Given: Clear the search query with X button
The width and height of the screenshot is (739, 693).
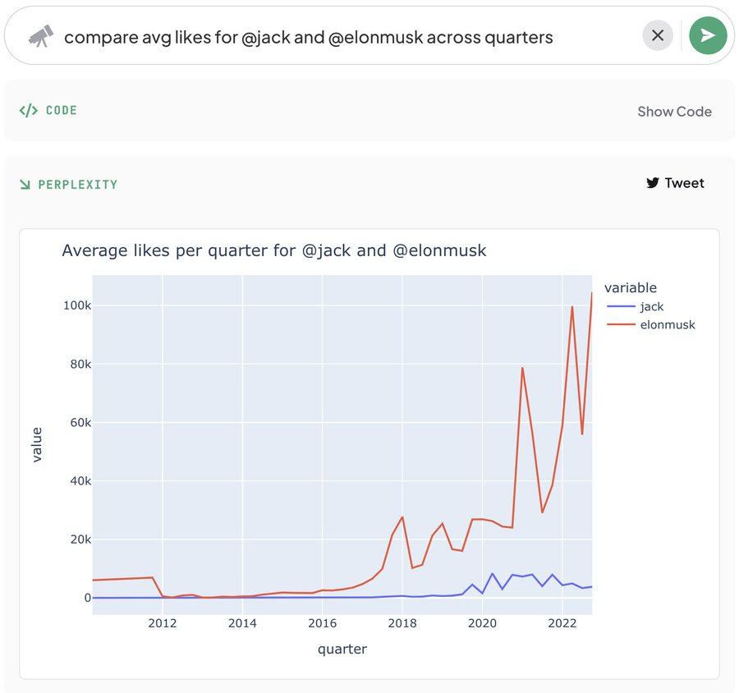Looking at the screenshot, I should tap(658, 35).
